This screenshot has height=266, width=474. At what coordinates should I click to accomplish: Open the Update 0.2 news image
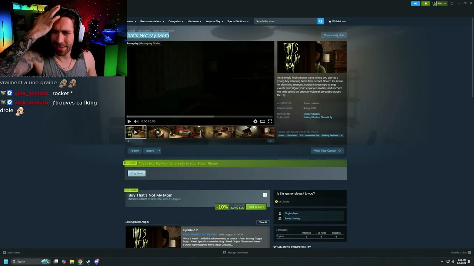point(153,237)
